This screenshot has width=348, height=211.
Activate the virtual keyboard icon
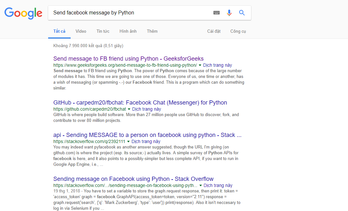tap(216, 13)
